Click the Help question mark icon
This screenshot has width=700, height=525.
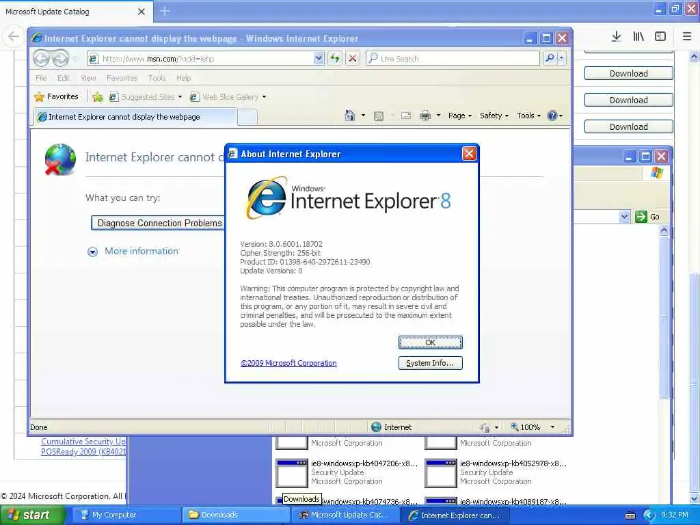point(552,116)
